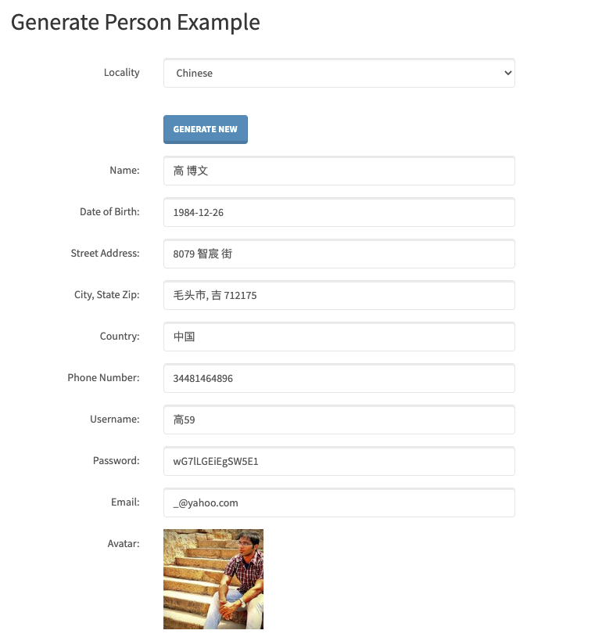Focus the Date of Birth field
Viewport: 595px width, 641px height.
click(339, 212)
